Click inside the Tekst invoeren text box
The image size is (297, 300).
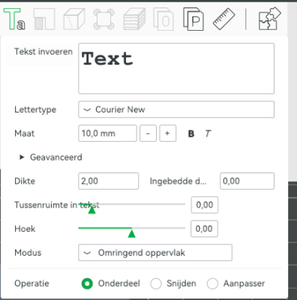point(176,68)
